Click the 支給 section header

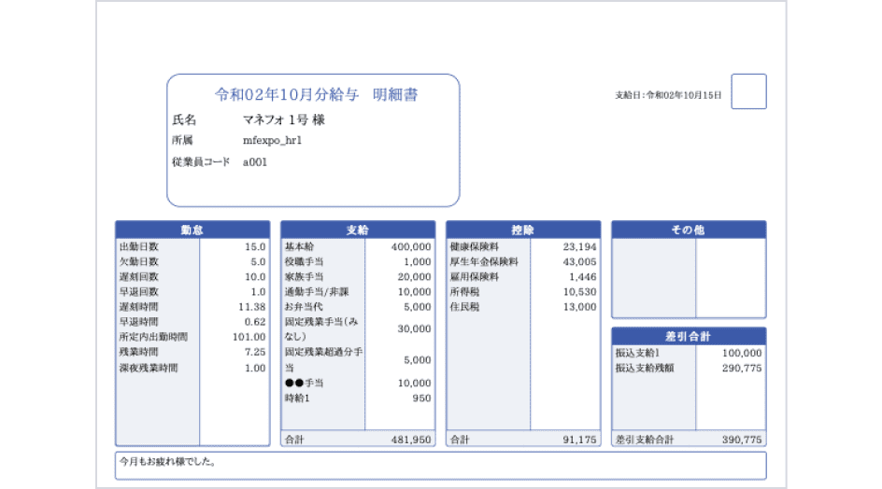pos(358,230)
